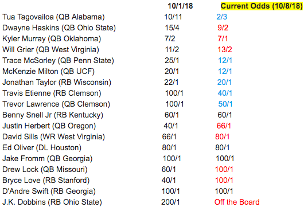Click Travis Etienne's current 40/1 odds
This screenshot has height=207, width=304.
click(x=225, y=93)
